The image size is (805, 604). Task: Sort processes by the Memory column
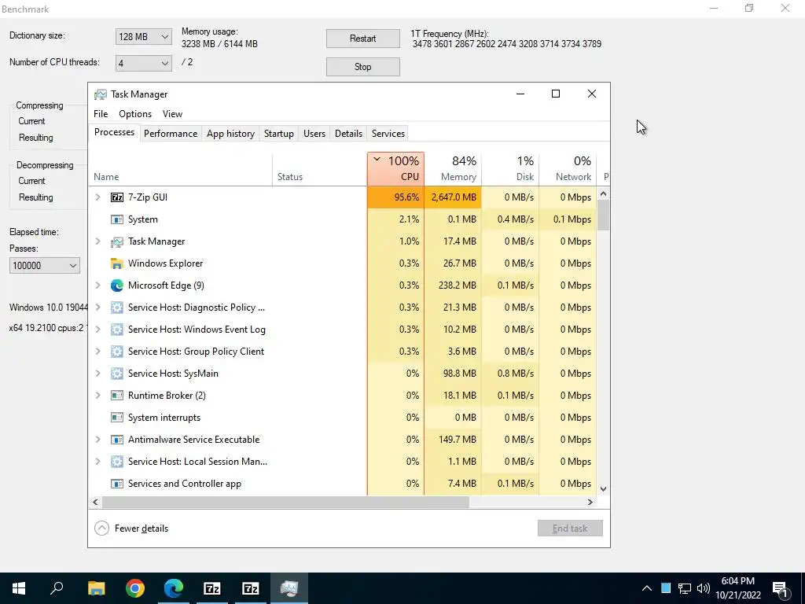454,169
